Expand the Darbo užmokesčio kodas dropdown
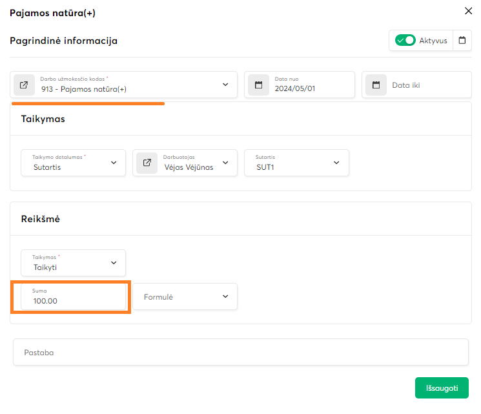 point(225,85)
